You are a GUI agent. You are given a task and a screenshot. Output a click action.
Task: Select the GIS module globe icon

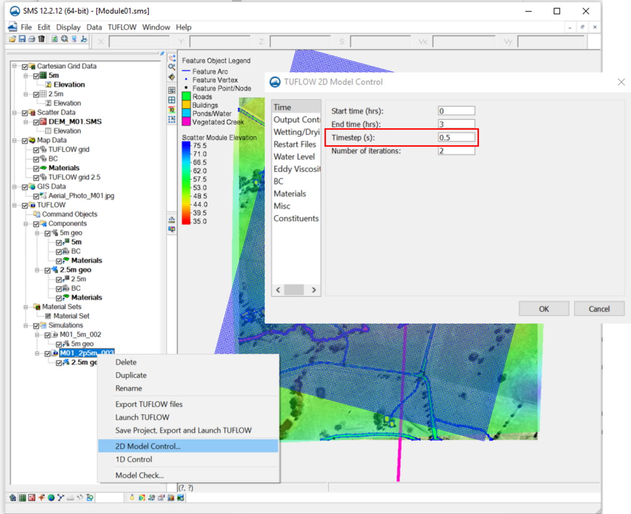tap(51, 498)
